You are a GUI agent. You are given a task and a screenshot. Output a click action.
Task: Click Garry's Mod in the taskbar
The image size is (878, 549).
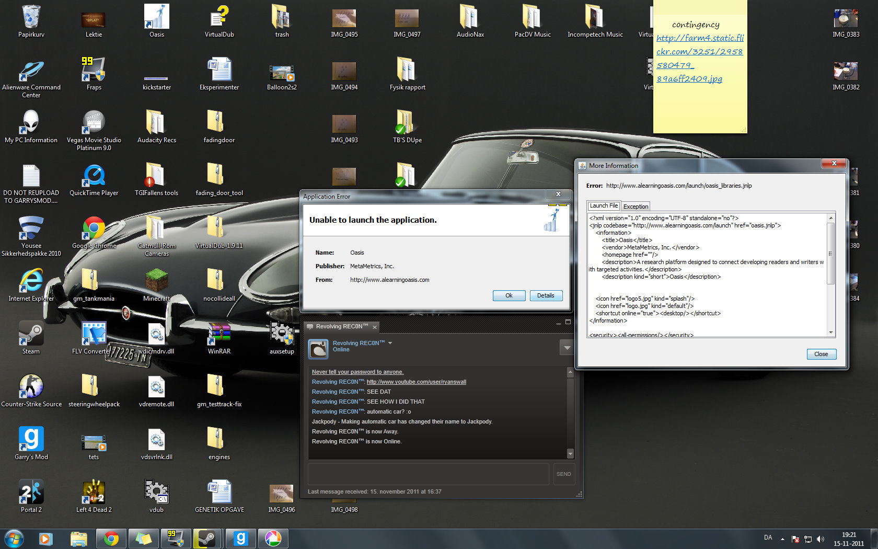pyautogui.click(x=240, y=538)
